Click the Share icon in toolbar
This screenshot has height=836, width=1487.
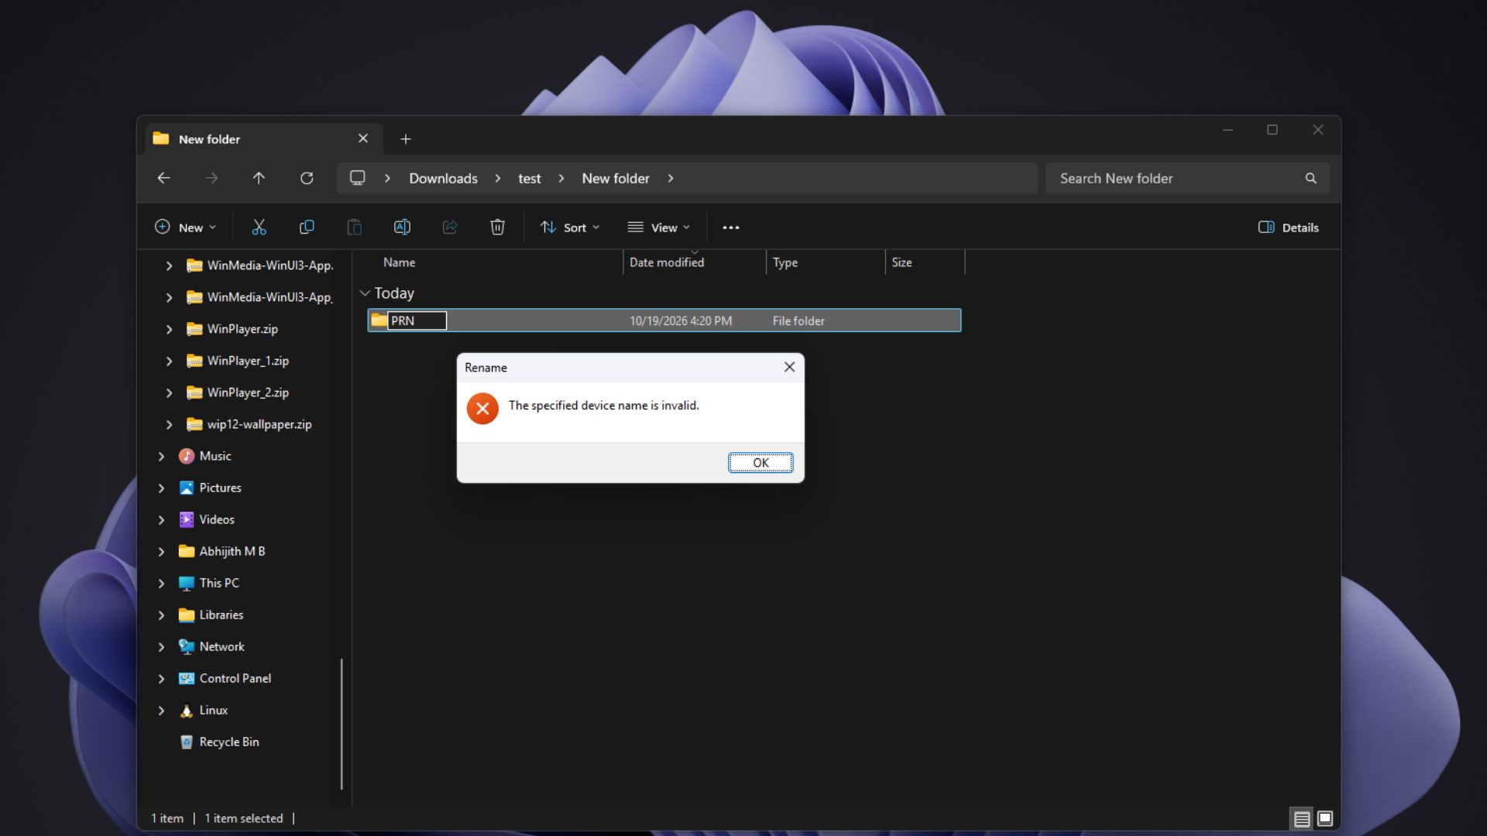(x=450, y=227)
